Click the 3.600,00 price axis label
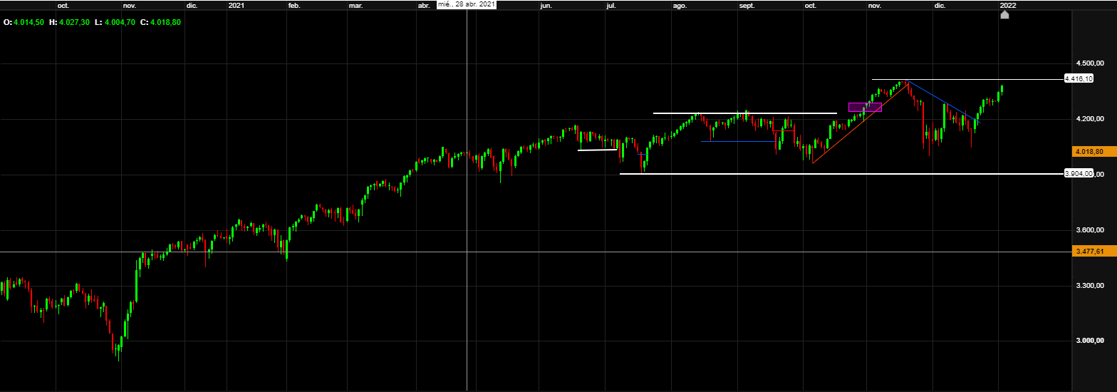Screen dimensions: 1117x392 pyautogui.click(x=1090, y=230)
